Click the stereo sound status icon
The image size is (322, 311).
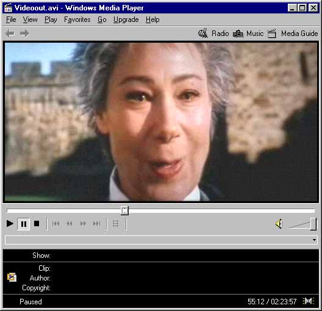(309, 301)
